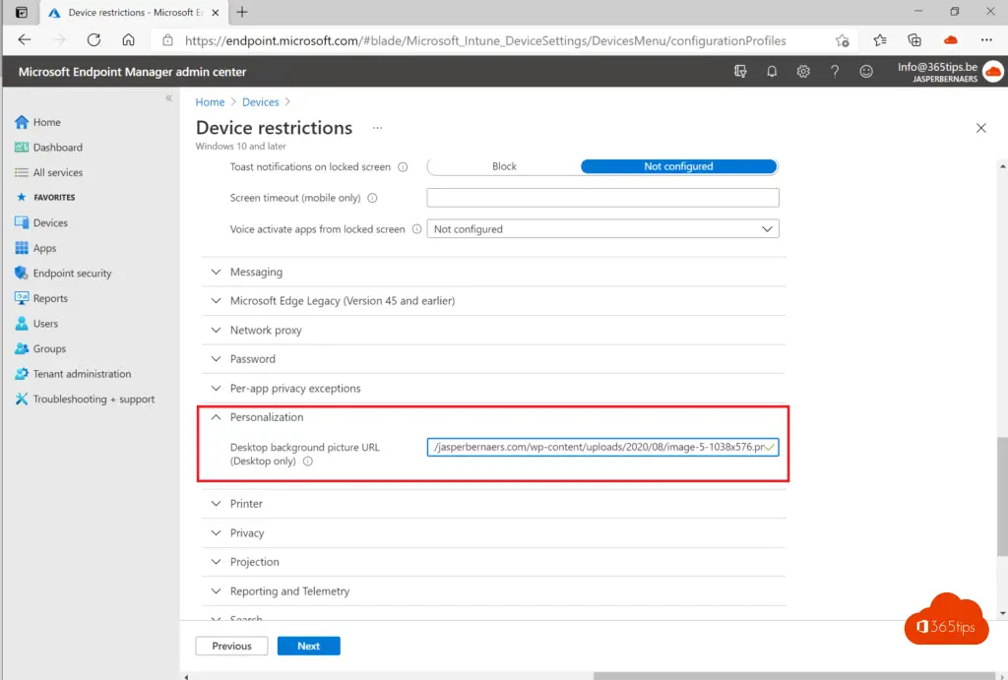Expand the Password section
The width and height of the screenshot is (1008, 680).
494,358
